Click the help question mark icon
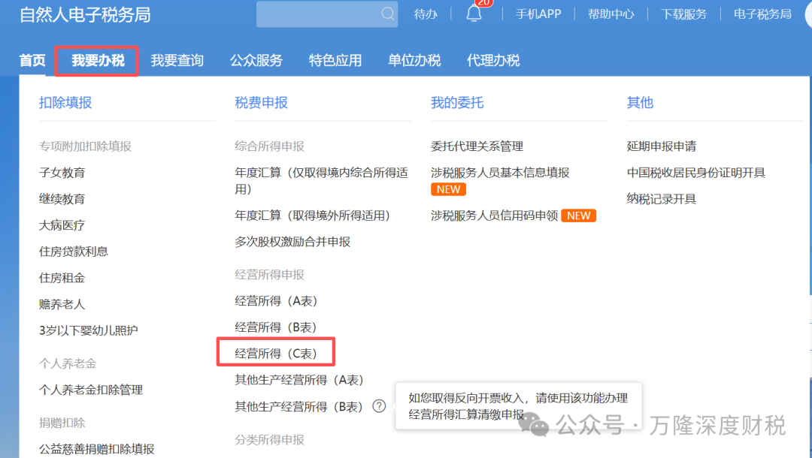 point(379,406)
